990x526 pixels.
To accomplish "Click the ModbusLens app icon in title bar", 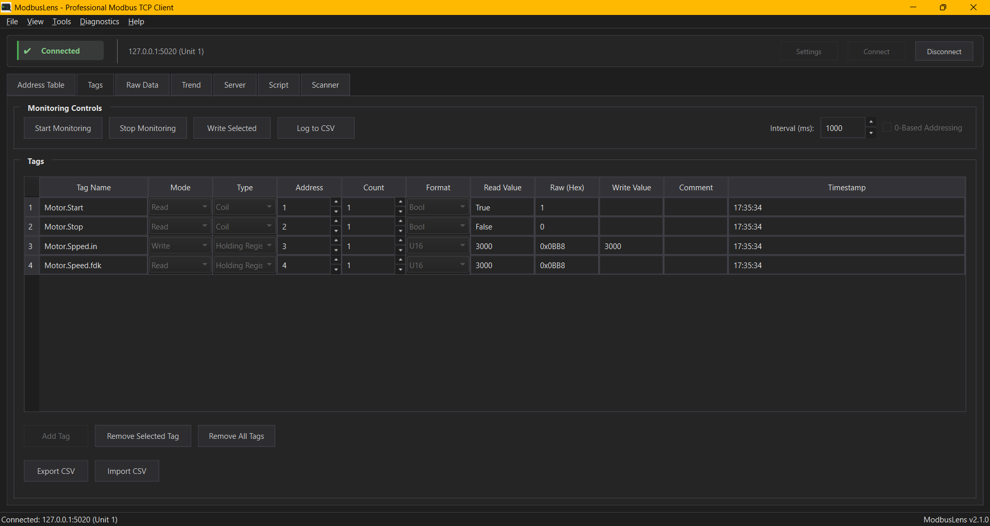I will tap(6, 7).
